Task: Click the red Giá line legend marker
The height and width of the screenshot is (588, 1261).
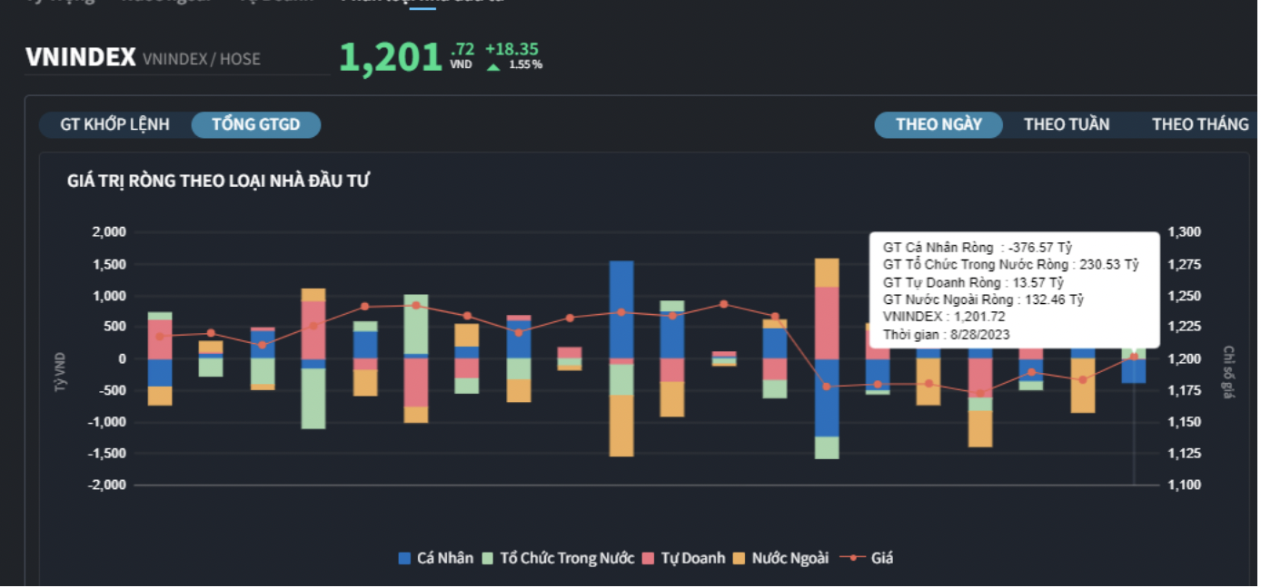Action: click(x=852, y=558)
